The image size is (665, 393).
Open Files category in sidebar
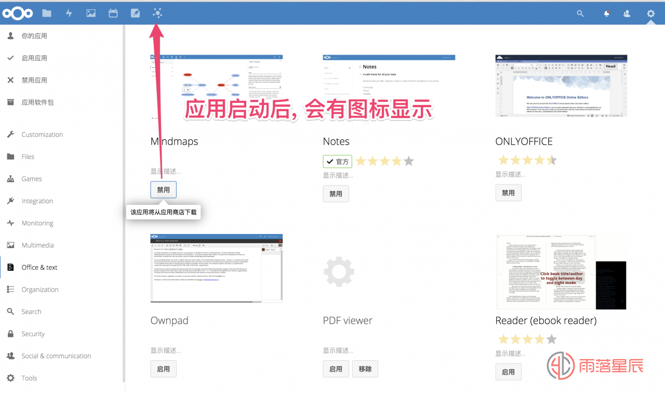(x=28, y=156)
